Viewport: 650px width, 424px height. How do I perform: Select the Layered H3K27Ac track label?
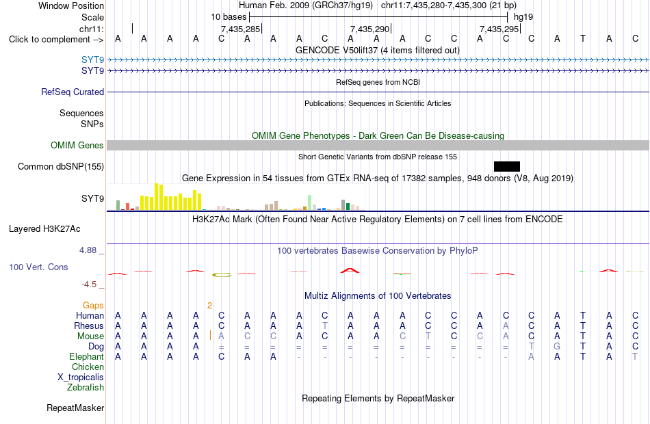click(44, 229)
